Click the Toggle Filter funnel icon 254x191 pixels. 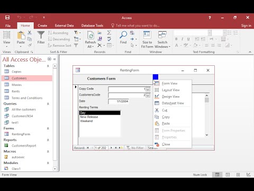pyautogui.click(x=76, y=46)
